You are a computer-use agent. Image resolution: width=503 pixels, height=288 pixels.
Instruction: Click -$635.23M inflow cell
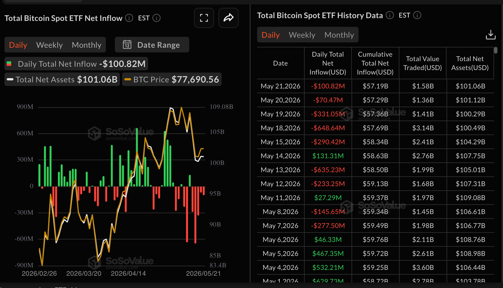point(328,170)
